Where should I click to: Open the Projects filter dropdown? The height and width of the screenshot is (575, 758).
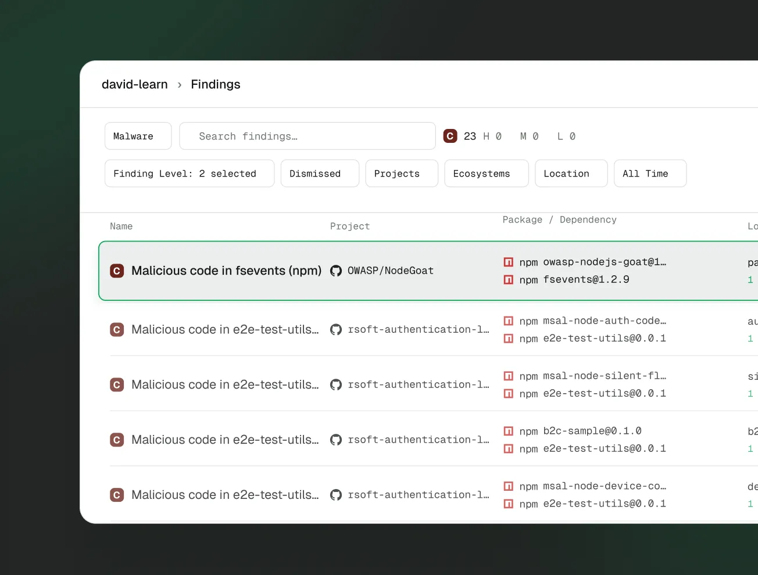(x=402, y=174)
